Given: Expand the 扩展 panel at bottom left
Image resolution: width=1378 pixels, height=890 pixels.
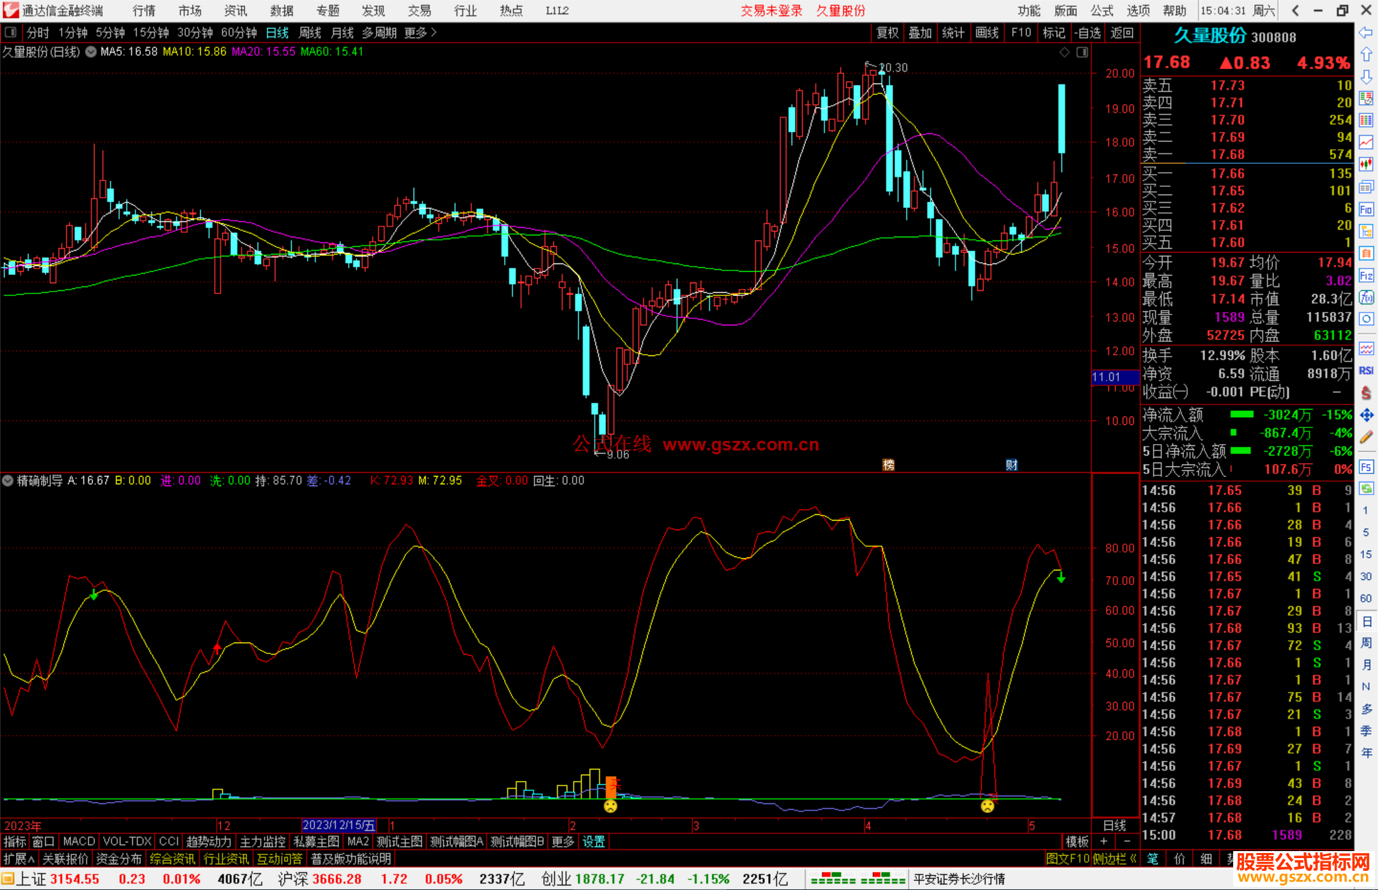Looking at the screenshot, I should click(19, 859).
